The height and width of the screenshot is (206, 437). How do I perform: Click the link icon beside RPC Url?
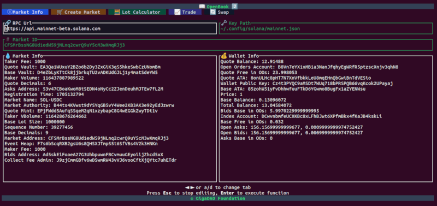[x=8, y=23]
